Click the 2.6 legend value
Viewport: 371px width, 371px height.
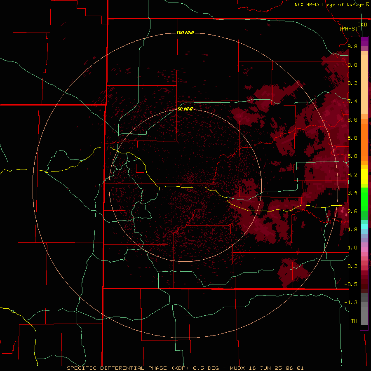point(352,211)
